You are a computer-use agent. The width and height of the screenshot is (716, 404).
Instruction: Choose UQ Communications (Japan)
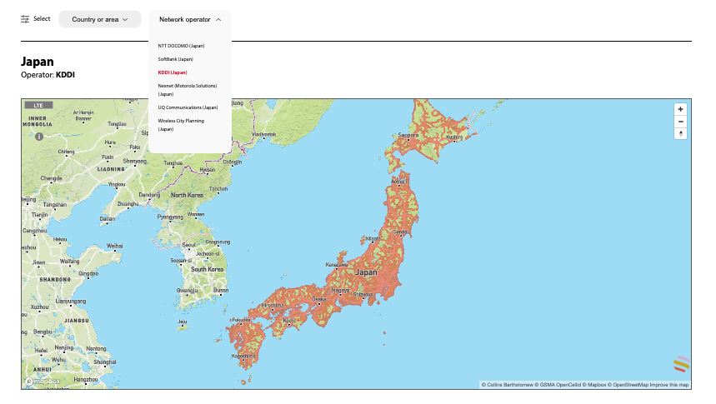tap(188, 107)
